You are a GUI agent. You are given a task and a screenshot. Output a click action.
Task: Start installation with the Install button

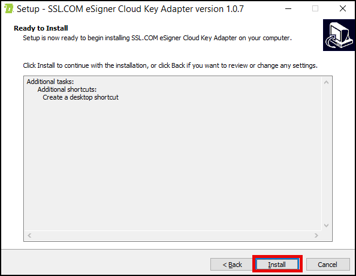(x=277, y=265)
